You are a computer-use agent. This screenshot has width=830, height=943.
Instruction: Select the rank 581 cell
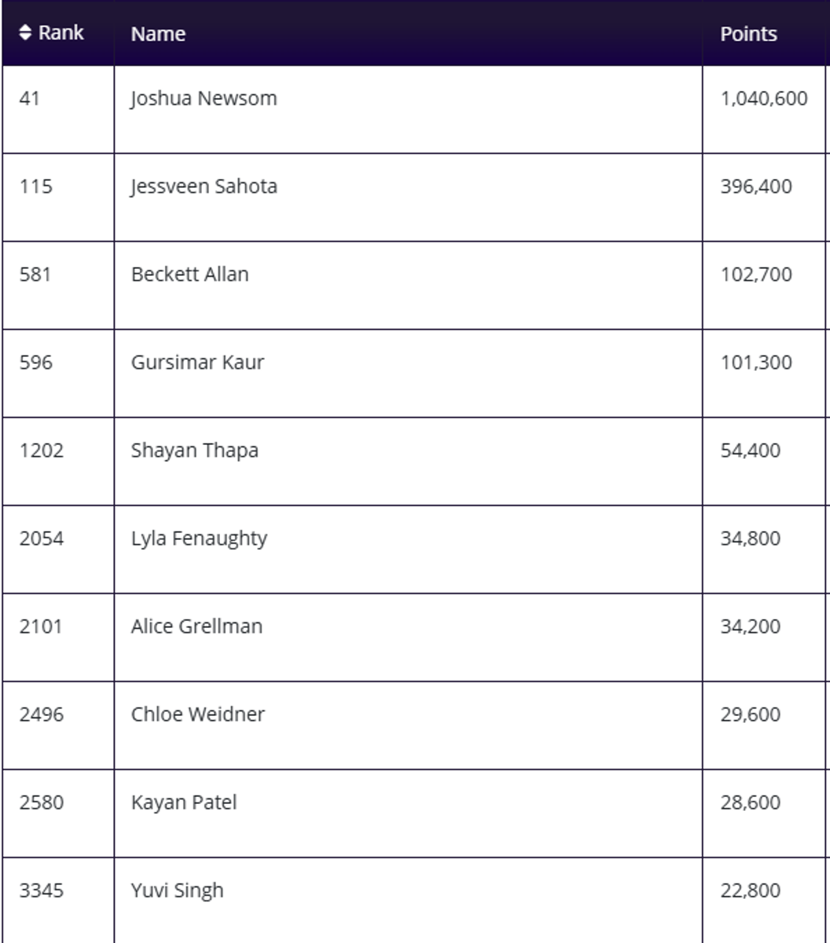[35, 275]
